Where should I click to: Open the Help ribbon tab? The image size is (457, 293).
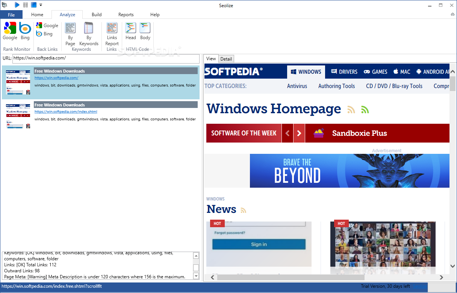(155, 15)
